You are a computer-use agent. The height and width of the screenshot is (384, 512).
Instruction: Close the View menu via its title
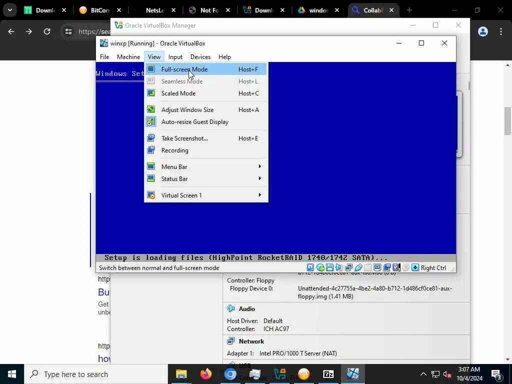tap(154, 57)
